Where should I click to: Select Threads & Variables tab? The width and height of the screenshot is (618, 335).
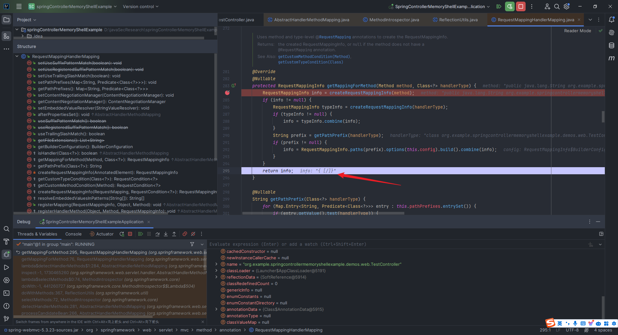coord(37,234)
